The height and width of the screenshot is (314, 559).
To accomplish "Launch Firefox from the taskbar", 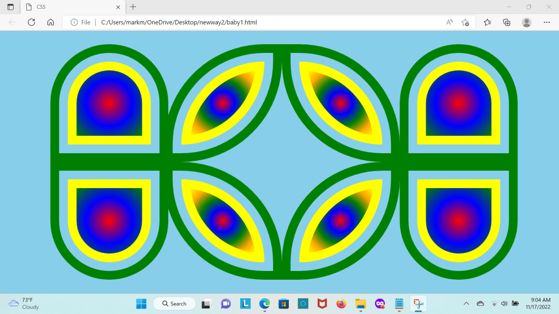I will click(x=341, y=304).
